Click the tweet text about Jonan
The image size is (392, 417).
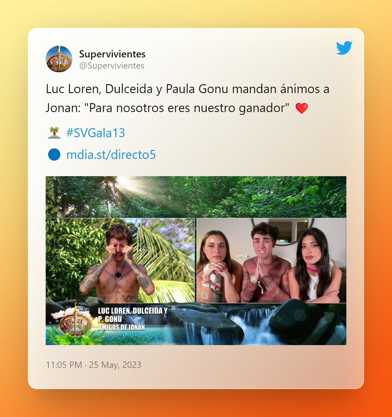[188, 98]
